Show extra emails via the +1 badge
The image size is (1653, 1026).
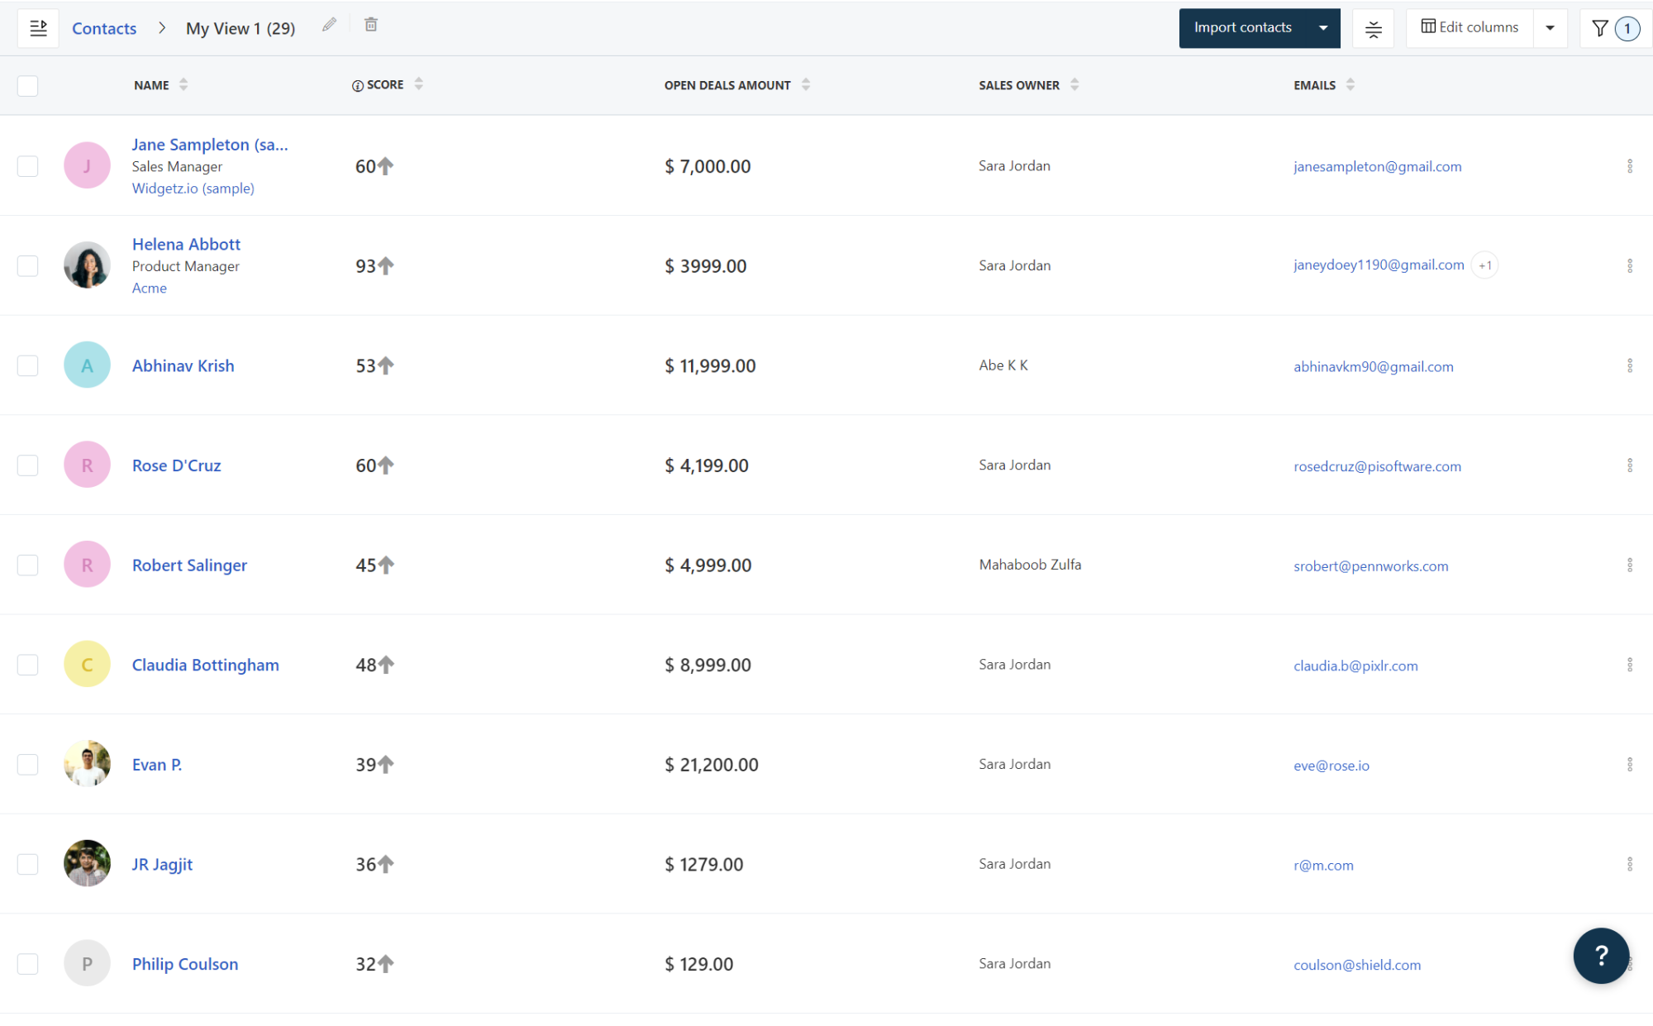pos(1484,265)
